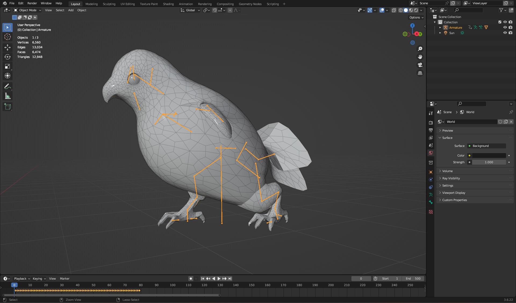The image size is (516, 303).
Task: Select the Scale tool
Action: [8, 66]
